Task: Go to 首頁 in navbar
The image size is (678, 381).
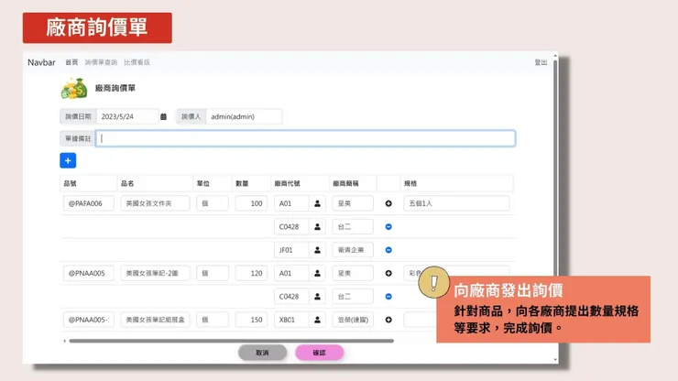Action: (x=71, y=62)
